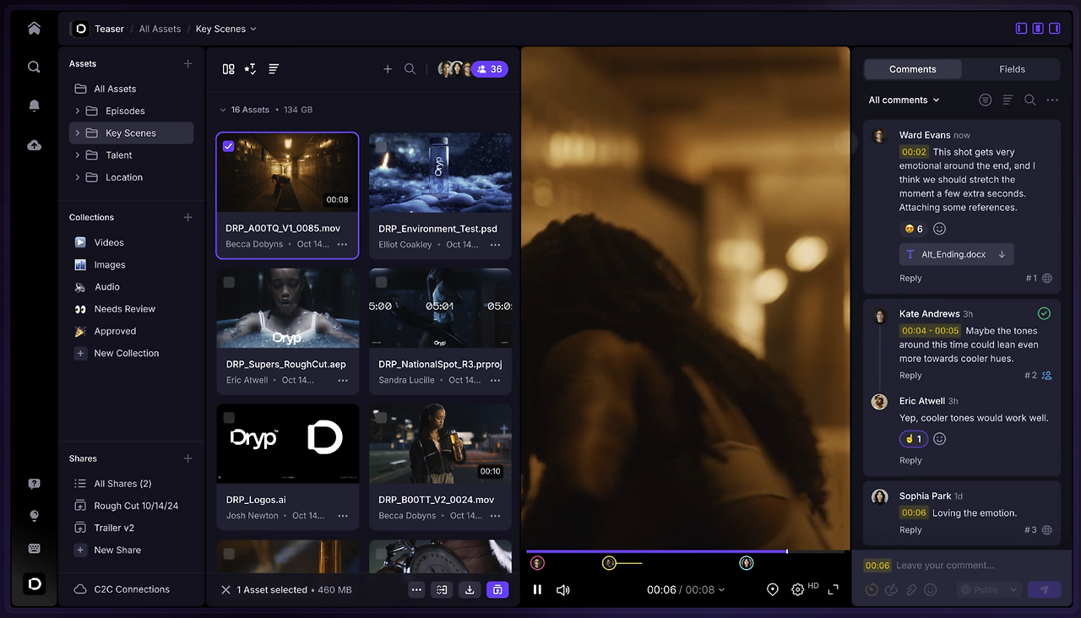This screenshot has width=1081, height=618.
Task: Search within the asset list
Action: click(x=410, y=69)
